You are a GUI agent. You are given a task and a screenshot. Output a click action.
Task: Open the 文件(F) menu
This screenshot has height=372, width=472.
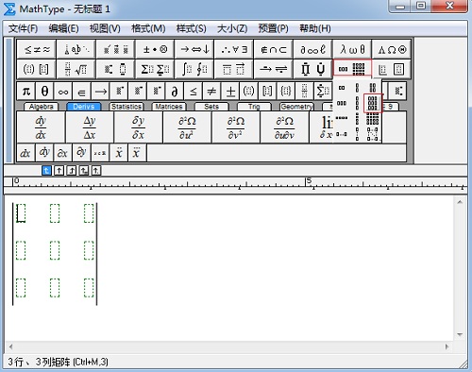coord(23,28)
